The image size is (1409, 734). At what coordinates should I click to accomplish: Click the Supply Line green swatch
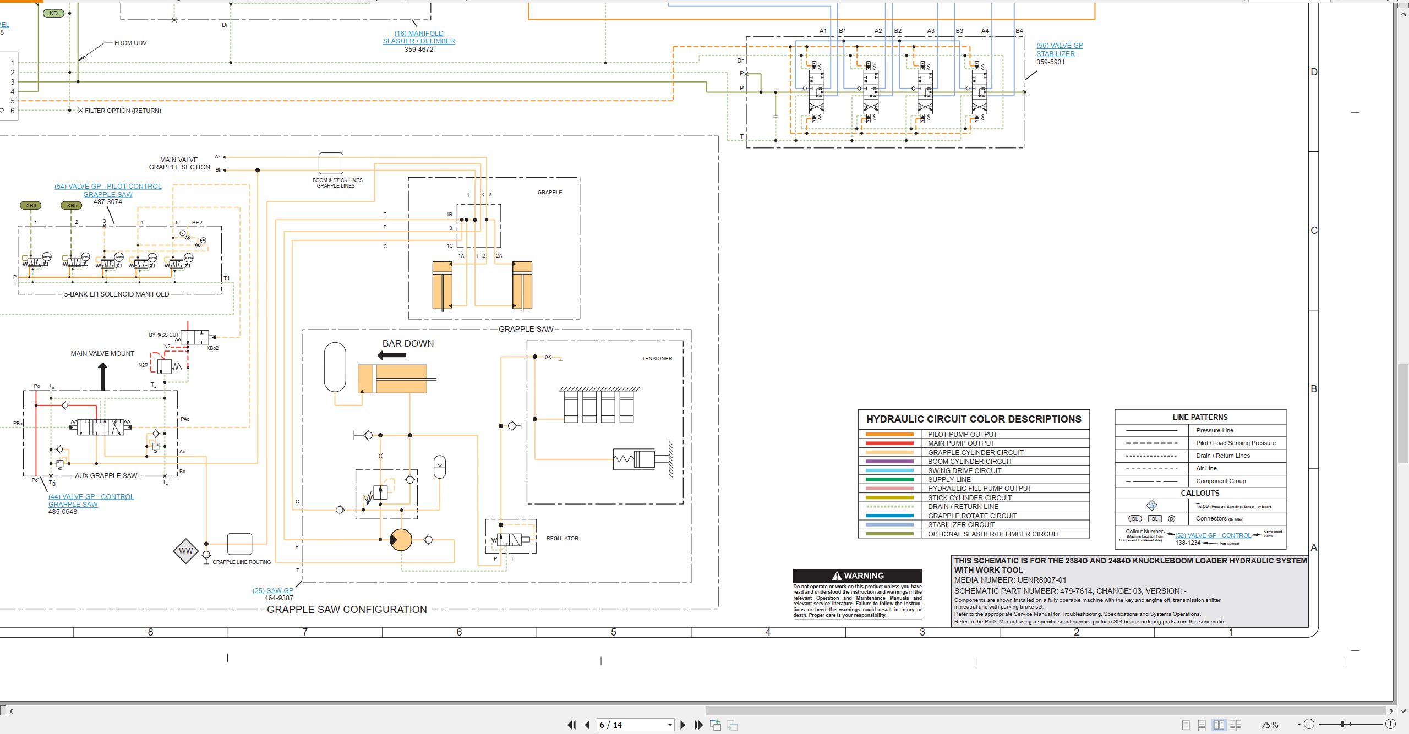pos(889,479)
